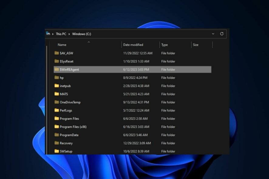Click date 12/29/2022 3:09 AM
269x179 pixels.
point(137,143)
